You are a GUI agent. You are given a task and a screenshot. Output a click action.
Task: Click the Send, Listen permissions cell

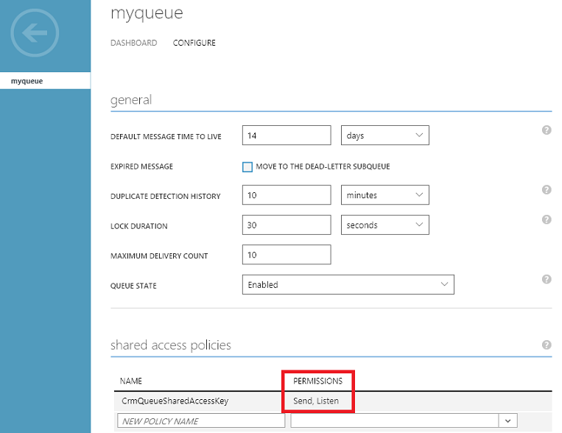316,401
